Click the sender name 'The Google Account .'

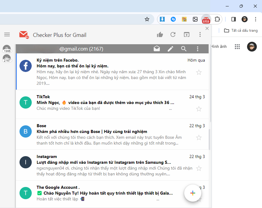pos(58,187)
